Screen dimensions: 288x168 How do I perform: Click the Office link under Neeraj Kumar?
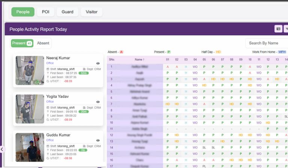(x=50, y=63)
